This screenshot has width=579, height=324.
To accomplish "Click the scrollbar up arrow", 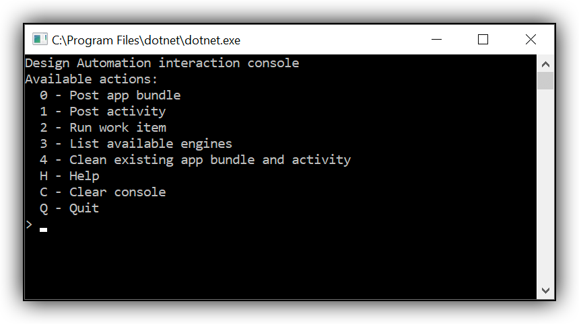I will (545, 65).
